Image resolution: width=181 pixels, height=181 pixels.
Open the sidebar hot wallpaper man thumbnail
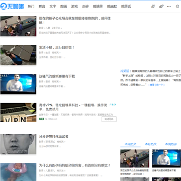[166, 158]
